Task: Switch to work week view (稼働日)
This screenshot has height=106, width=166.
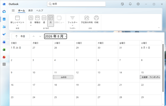Action: 37,19
